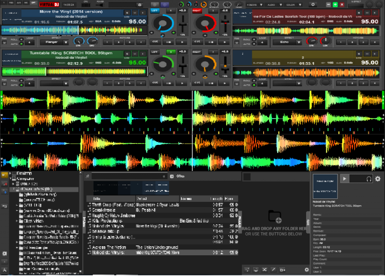385x276 pixels.
Task: Collapse the Computer tree node
Action: click(x=10, y=179)
